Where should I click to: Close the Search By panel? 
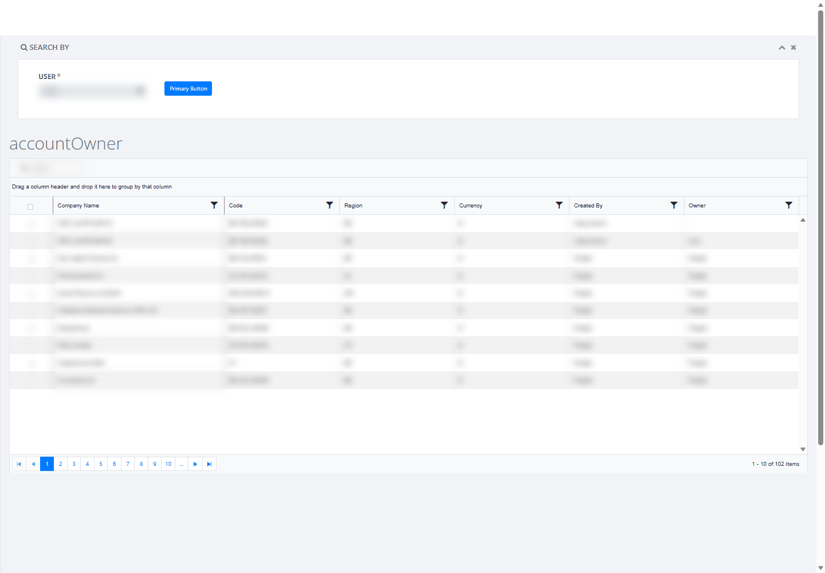(793, 48)
